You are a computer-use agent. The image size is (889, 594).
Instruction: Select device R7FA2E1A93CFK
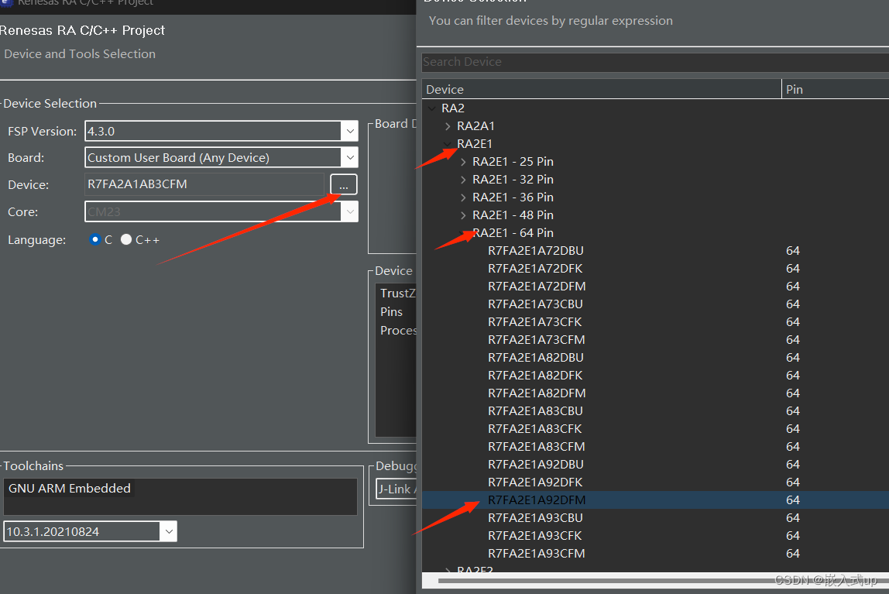(x=534, y=536)
